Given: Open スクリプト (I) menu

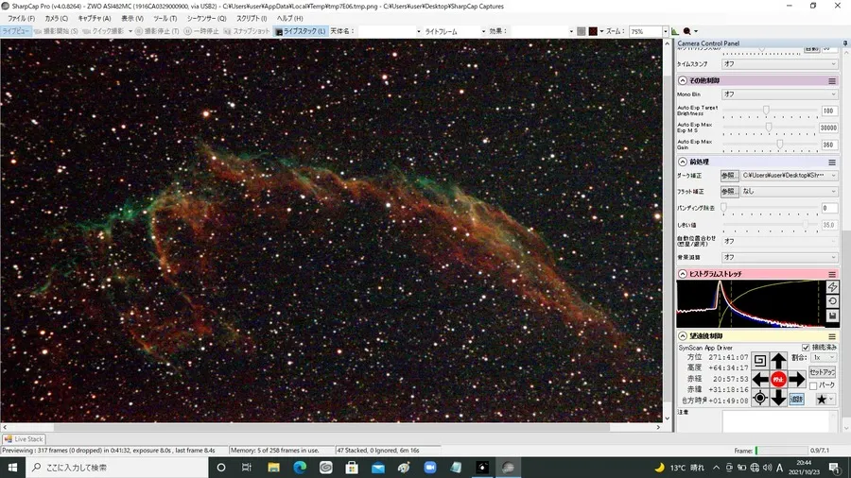Looking at the screenshot, I should pos(252,19).
